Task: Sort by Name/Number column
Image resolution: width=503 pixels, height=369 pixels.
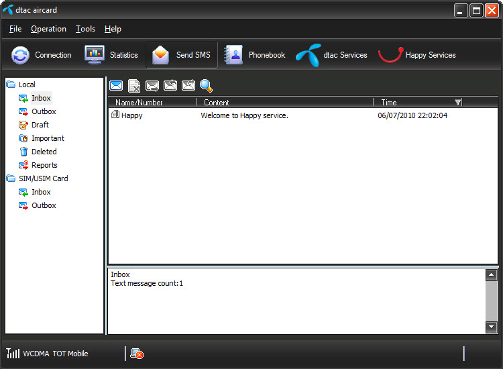Action: pyautogui.click(x=152, y=103)
